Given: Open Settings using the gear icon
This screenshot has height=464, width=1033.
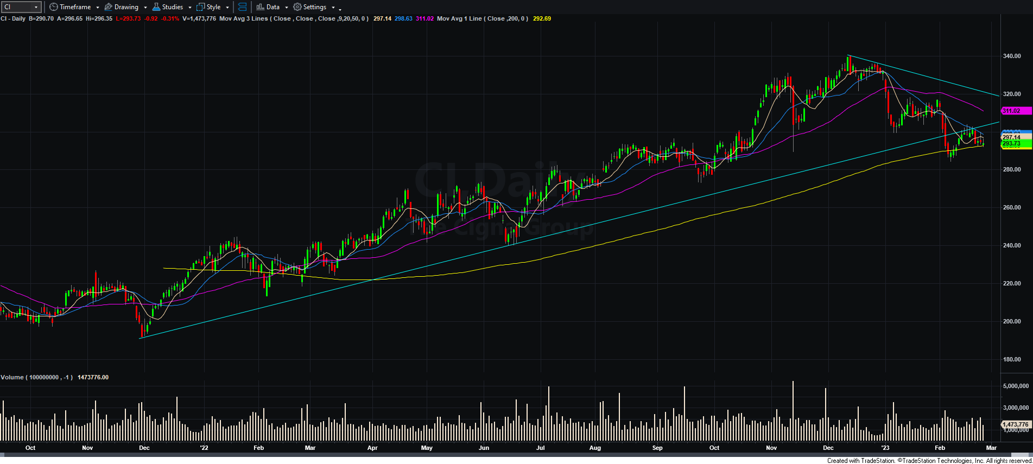Looking at the screenshot, I should 297,7.
